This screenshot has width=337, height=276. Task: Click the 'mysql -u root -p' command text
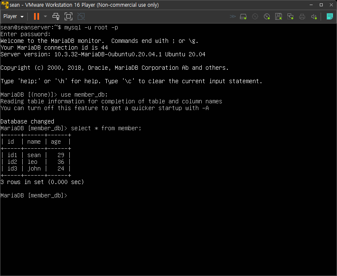tap(91, 27)
